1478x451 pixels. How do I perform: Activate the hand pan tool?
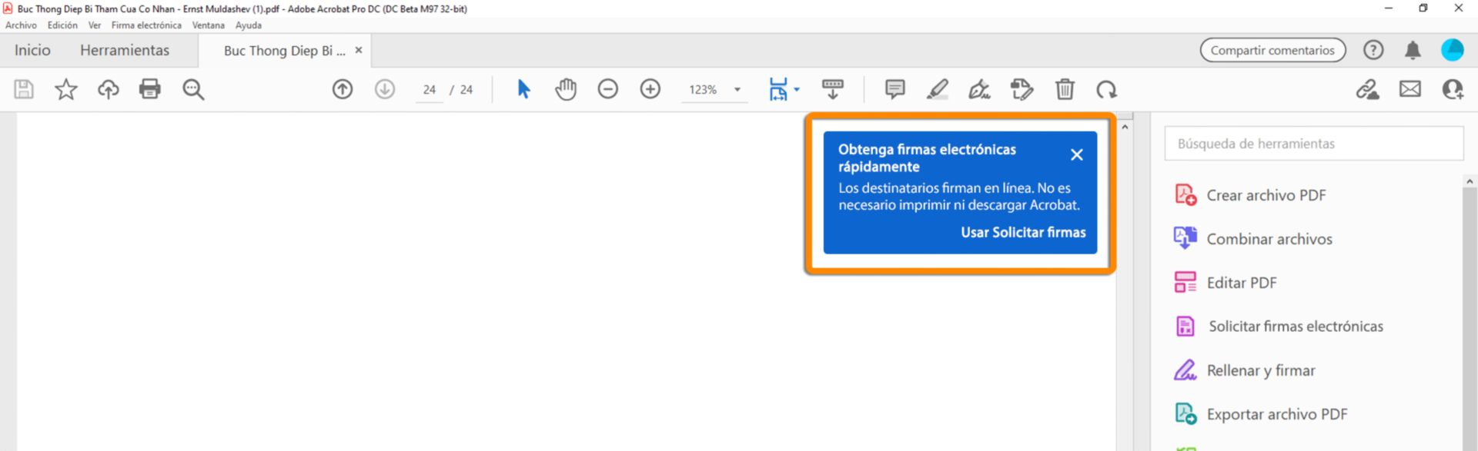click(566, 89)
